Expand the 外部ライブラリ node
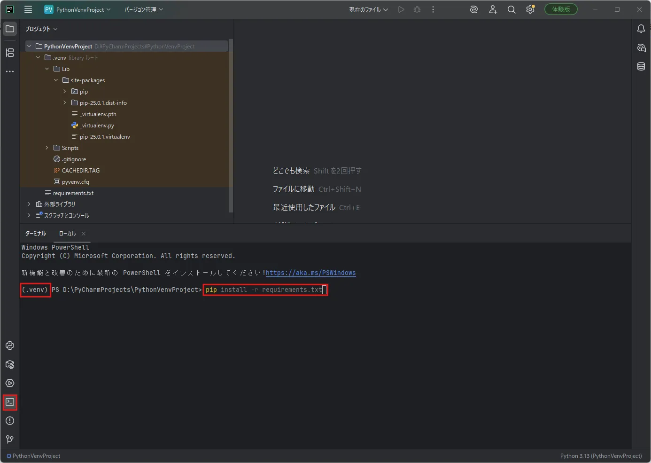The image size is (651, 463). click(x=29, y=204)
